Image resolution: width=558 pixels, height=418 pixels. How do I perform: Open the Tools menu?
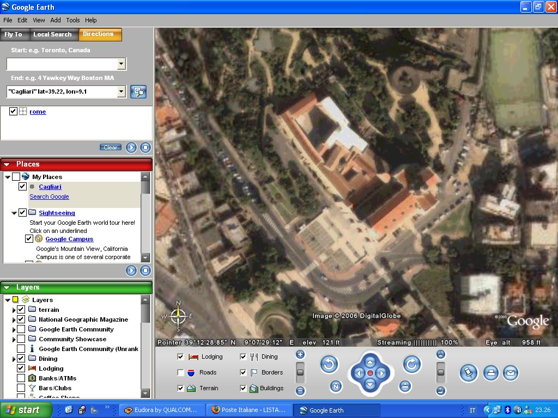(73, 20)
